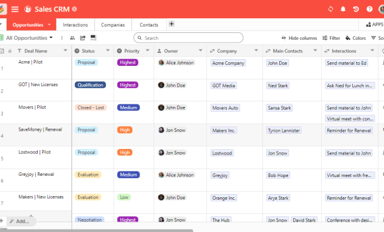Open the Colors option
The image size is (384, 232).
[355, 38]
